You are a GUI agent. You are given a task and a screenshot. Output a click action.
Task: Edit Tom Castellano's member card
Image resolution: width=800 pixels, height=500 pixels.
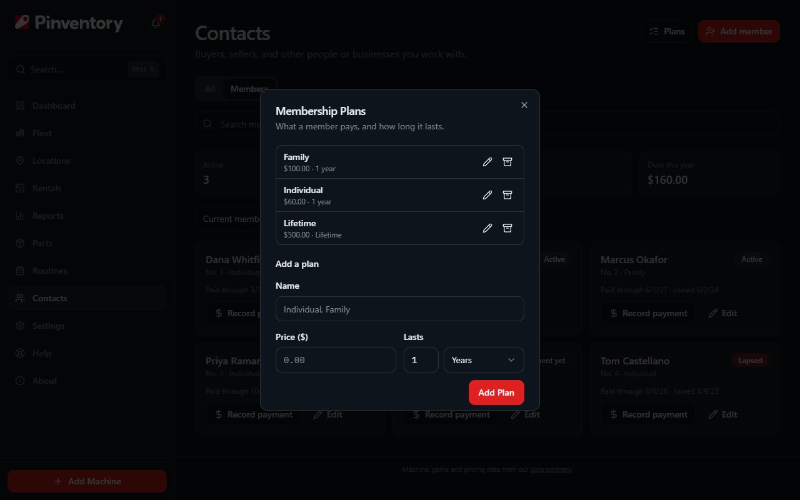click(723, 414)
